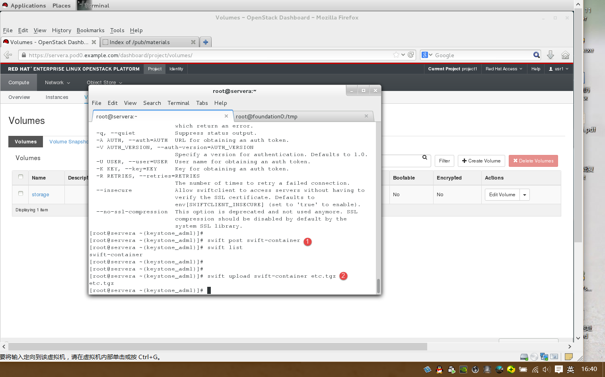Click the terminal window vertical scrollbar thumb
Image resolution: width=605 pixels, height=377 pixels.
click(x=378, y=285)
